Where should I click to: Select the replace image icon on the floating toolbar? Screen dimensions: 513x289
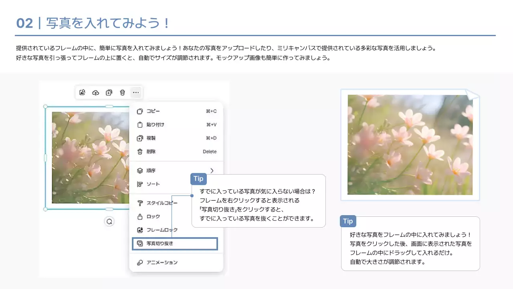83,92
